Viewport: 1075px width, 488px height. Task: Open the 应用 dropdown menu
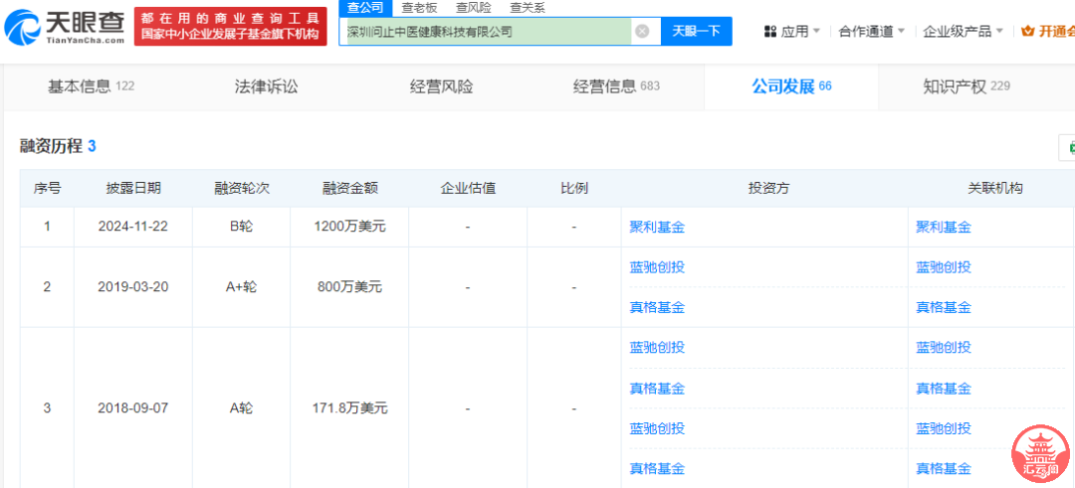pos(792,31)
